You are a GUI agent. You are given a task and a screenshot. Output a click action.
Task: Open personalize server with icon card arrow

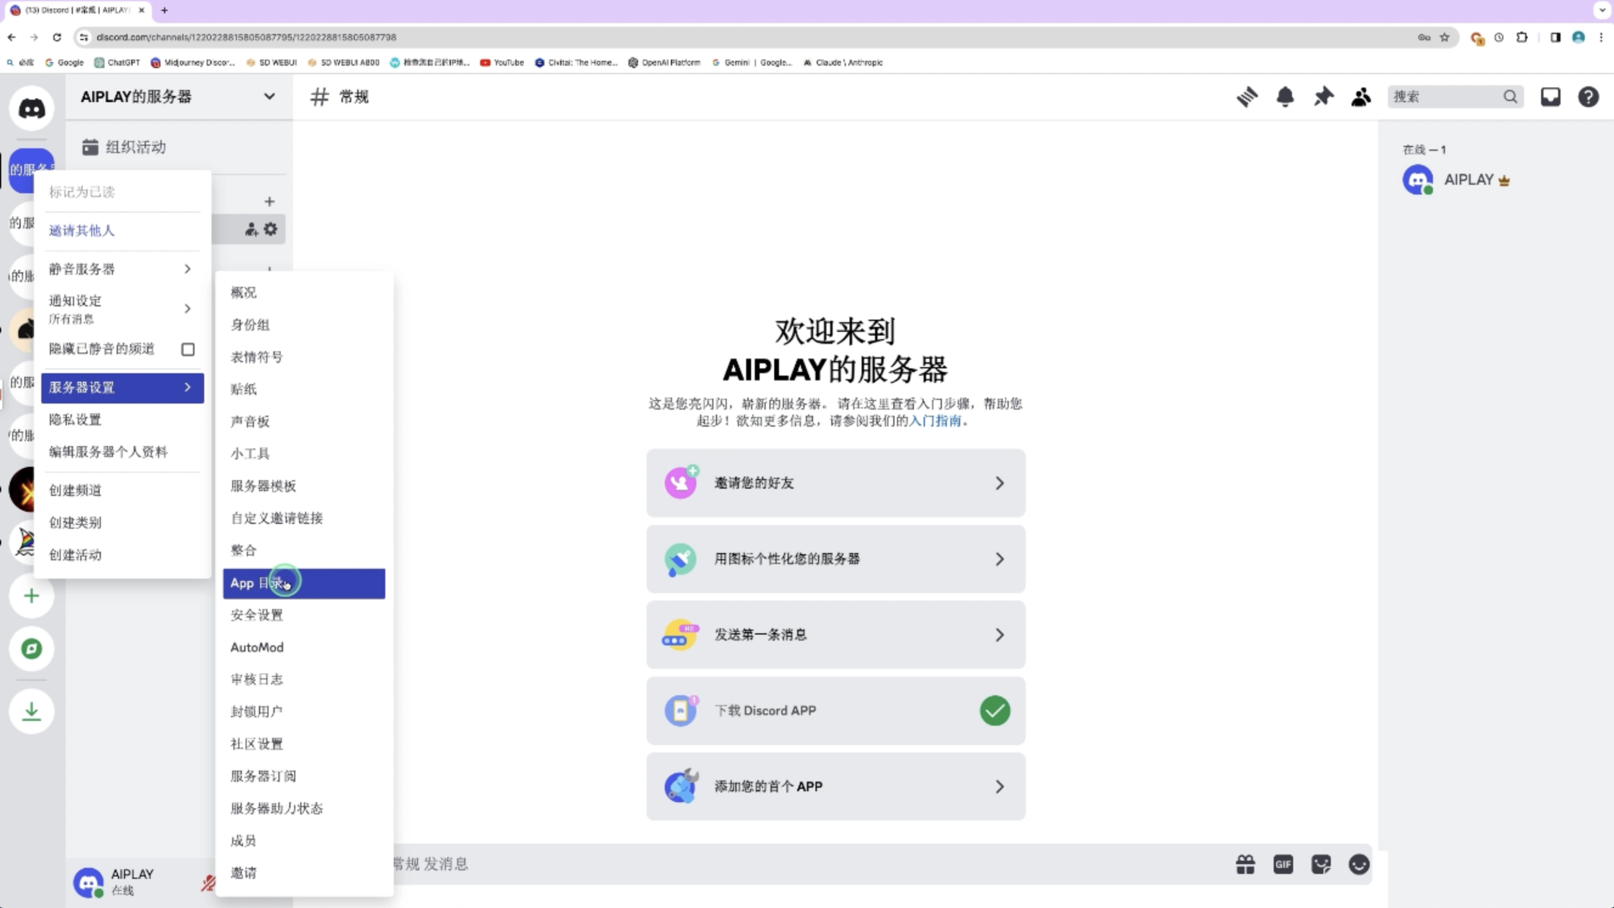[1000, 559]
